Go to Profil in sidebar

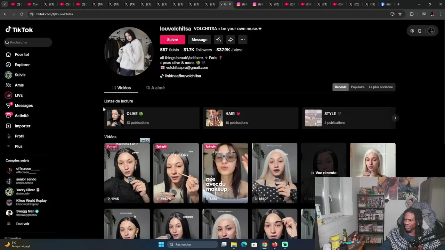coord(15,136)
